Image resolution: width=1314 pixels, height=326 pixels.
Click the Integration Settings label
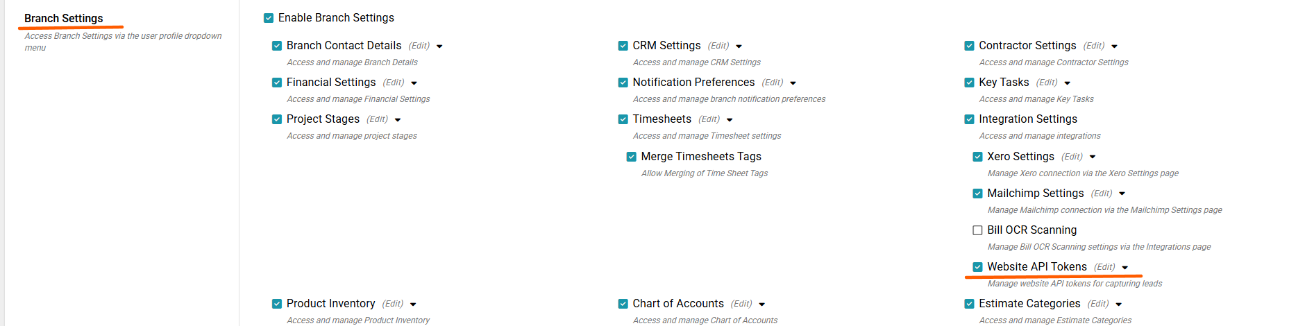[x=1028, y=119]
